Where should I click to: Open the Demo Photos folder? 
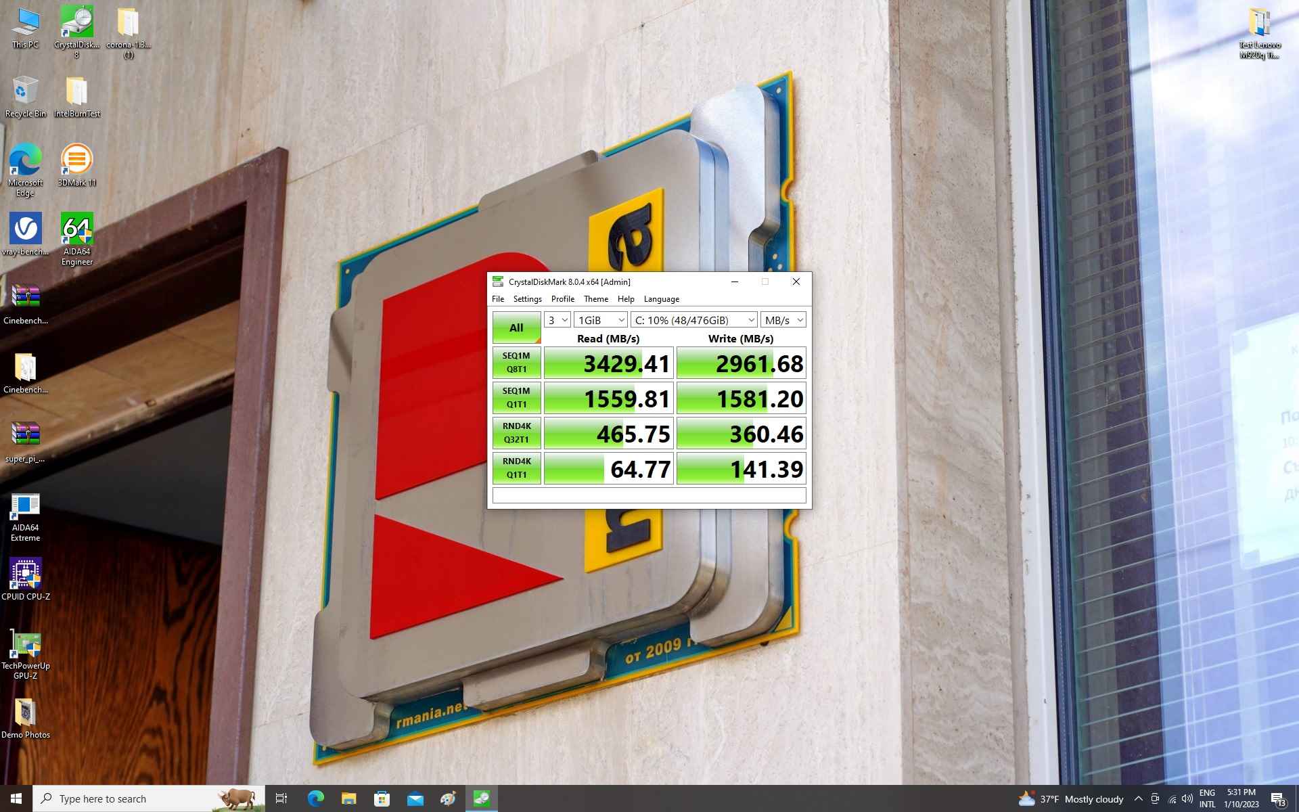point(25,719)
